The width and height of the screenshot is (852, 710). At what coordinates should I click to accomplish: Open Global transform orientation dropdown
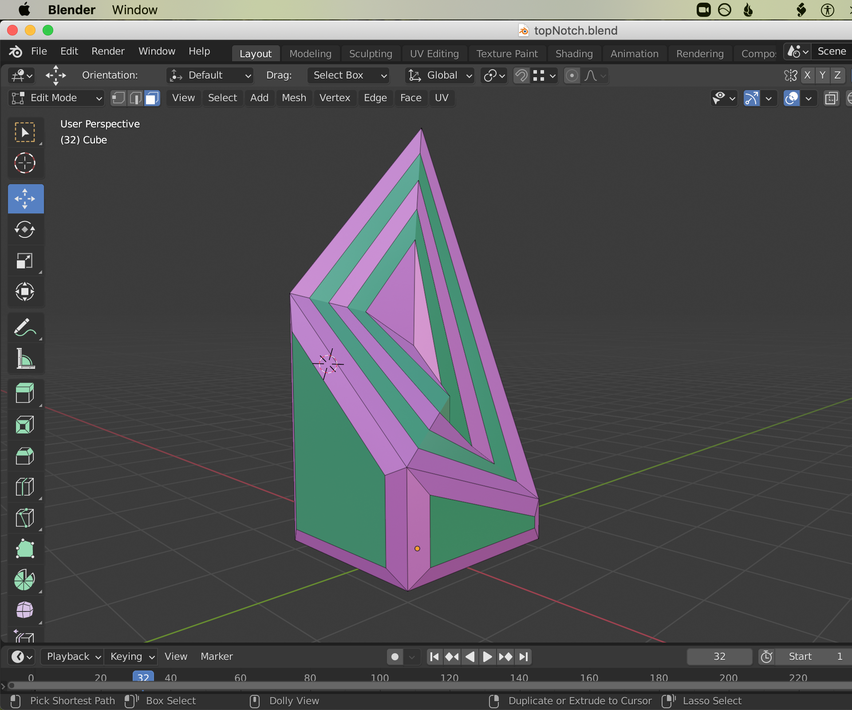click(x=440, y=75)
